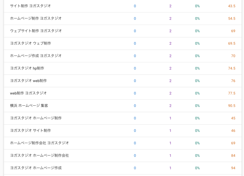
Task: Click the ヨガスタジオ web制作 query
Action: point(28,81)
